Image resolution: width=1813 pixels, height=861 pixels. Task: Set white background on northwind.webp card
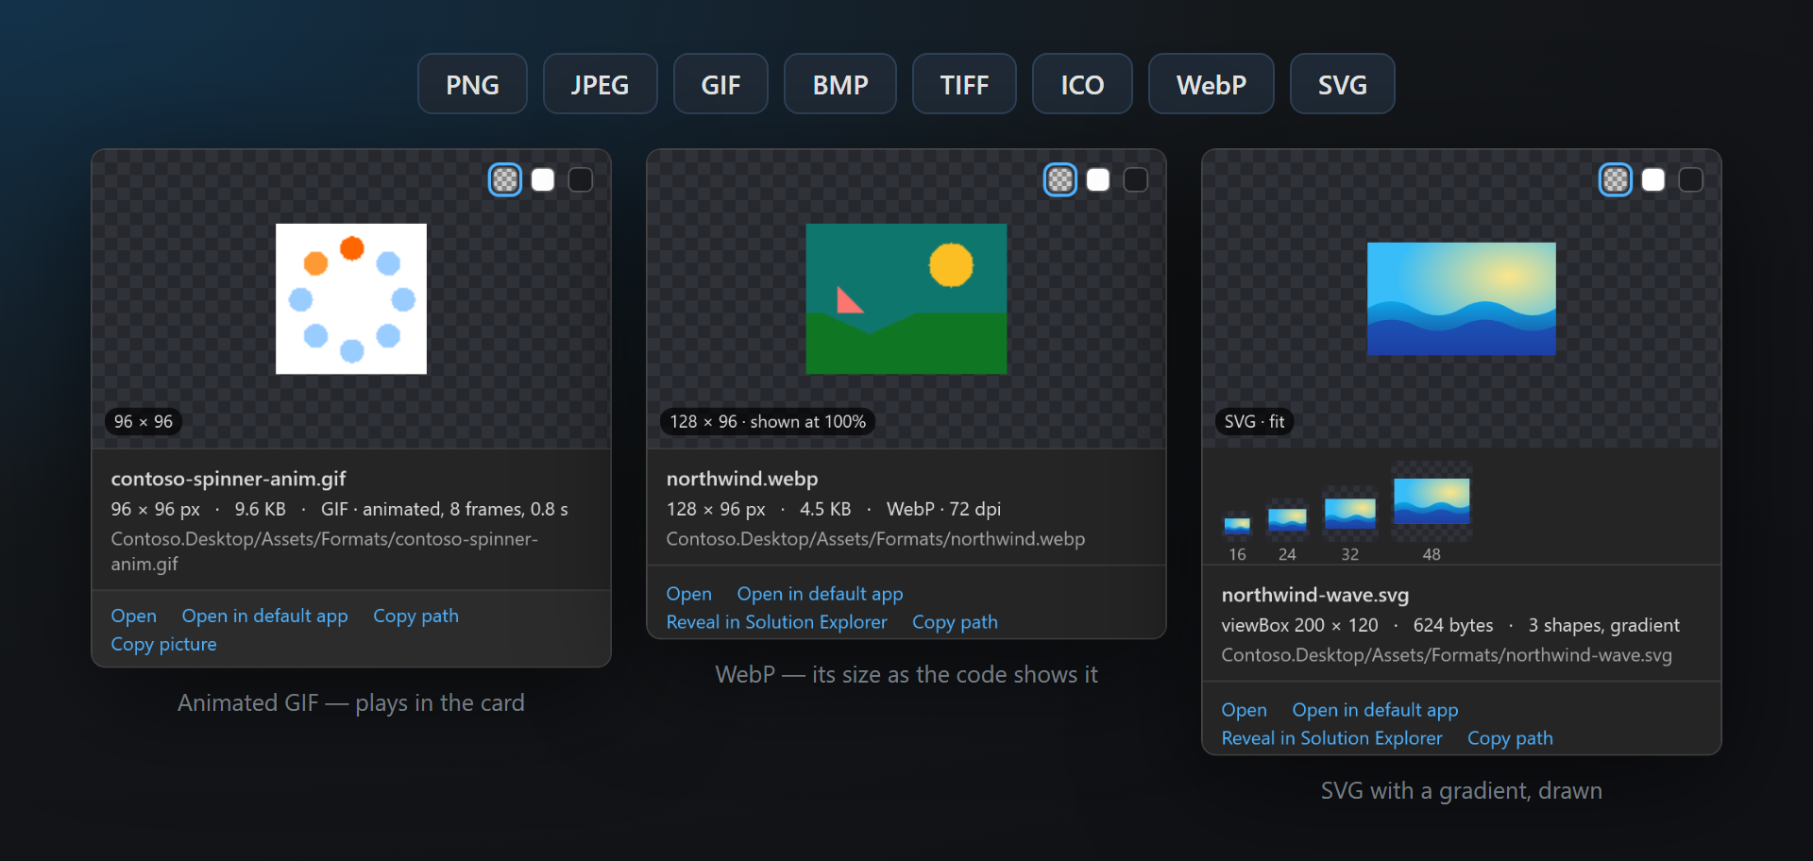[x=1098, y=179]
